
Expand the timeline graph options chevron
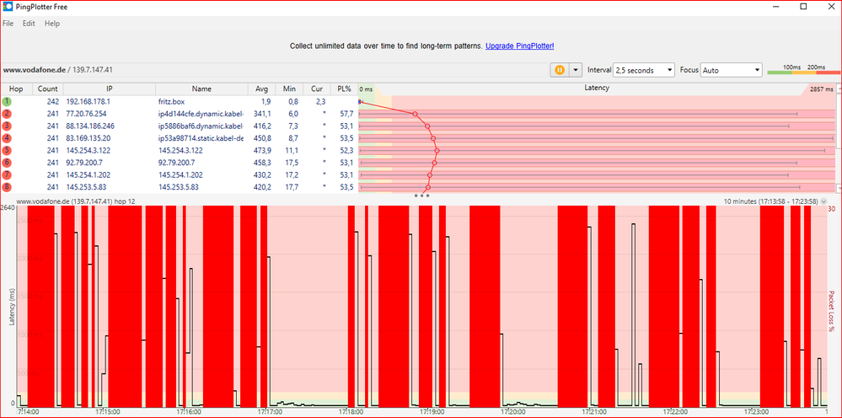pos(823,201)
